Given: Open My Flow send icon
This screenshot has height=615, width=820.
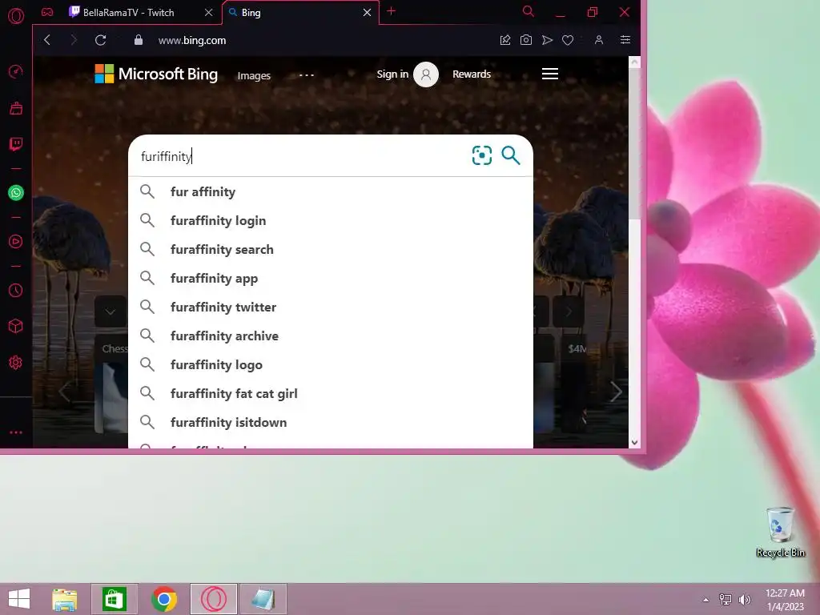Looking at the screenshot, I should tap(547, 40).
